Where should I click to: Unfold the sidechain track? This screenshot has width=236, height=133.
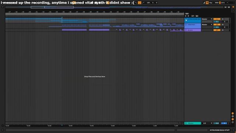coord(186,25)
